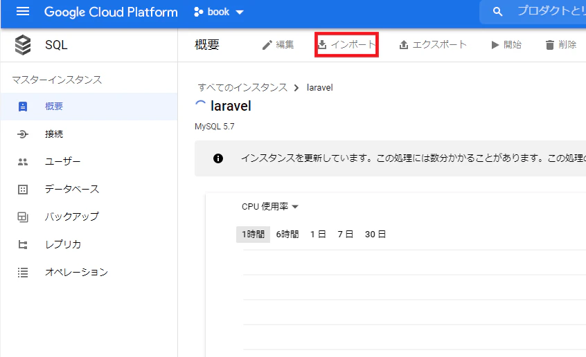Click the people icon beside ユーザー
The image size is (586, 357).
tap(23, 162)
